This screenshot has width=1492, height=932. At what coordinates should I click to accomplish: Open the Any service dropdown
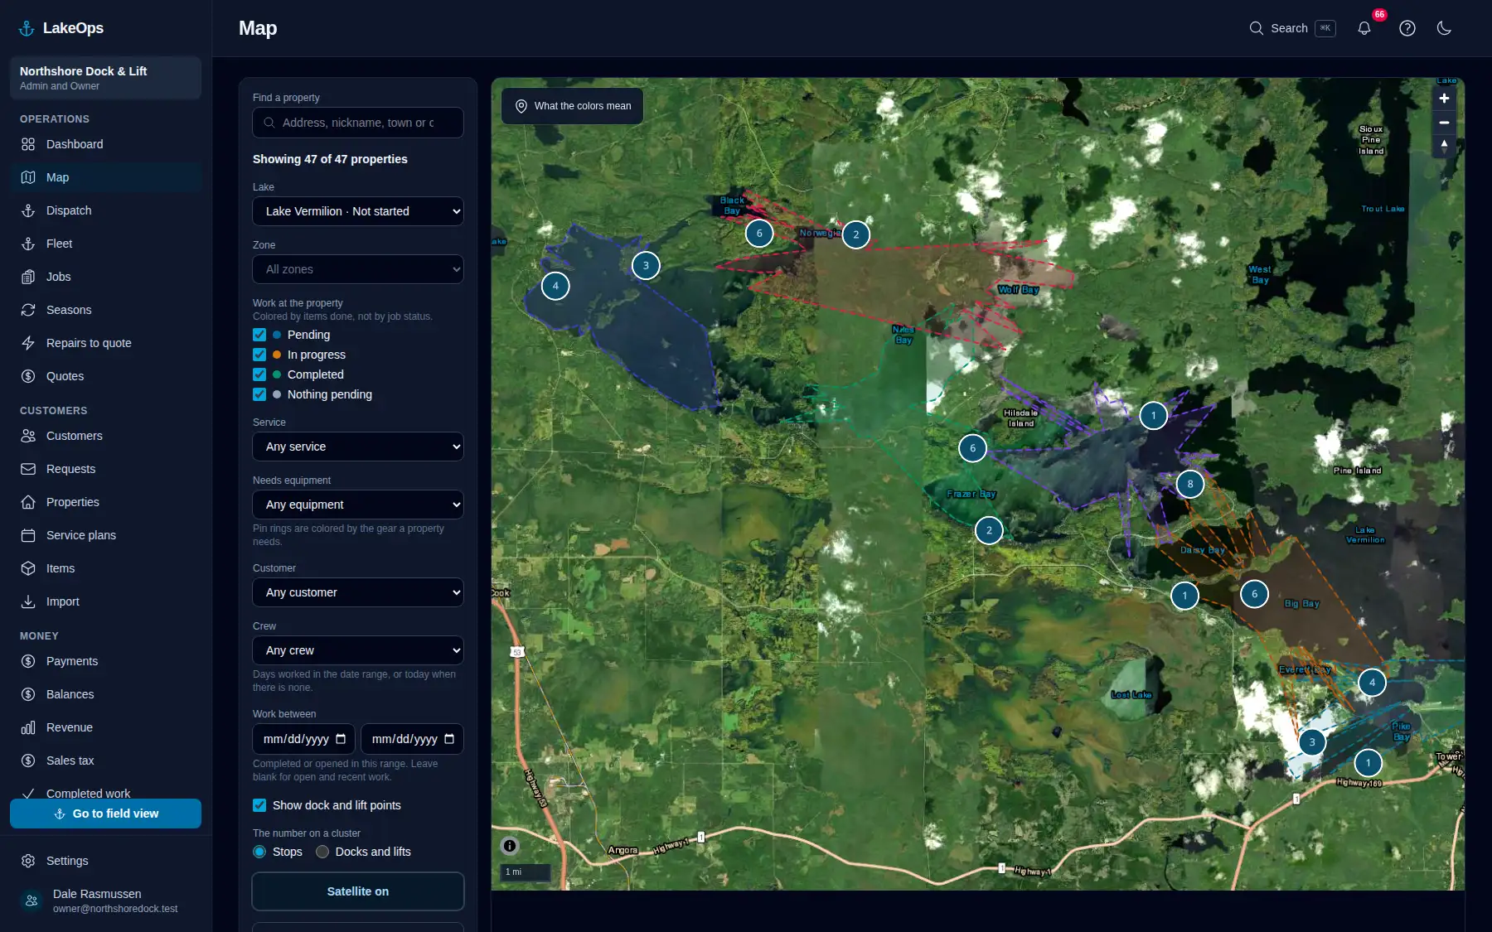(x=358, y=447)
